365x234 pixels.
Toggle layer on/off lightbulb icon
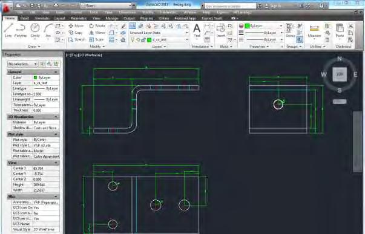tap(133, 40)
